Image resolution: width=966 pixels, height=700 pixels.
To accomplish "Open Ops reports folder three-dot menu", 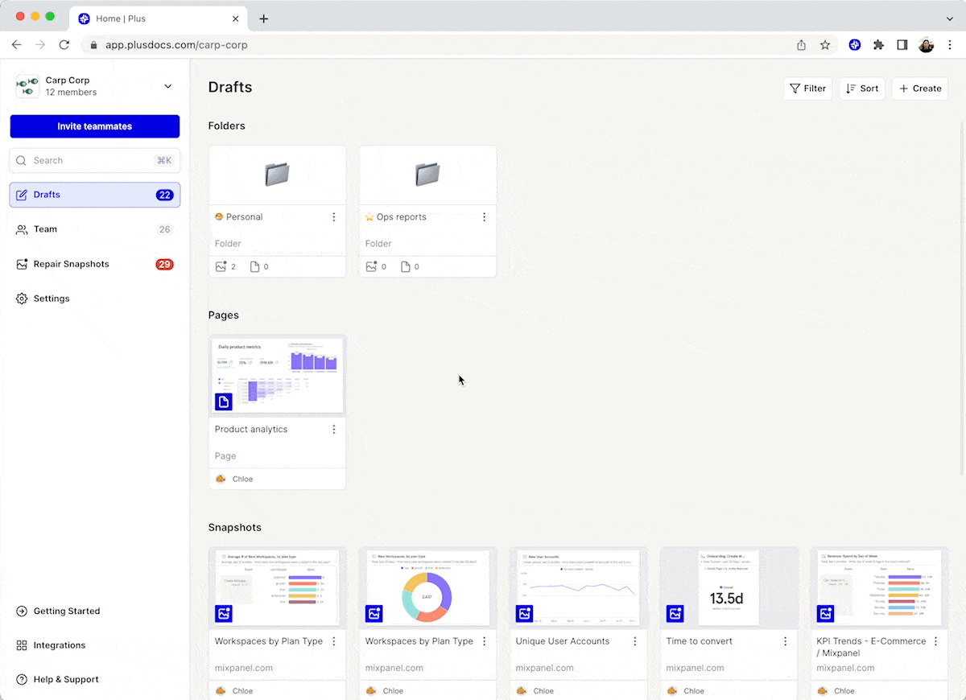I will (485, 217).
